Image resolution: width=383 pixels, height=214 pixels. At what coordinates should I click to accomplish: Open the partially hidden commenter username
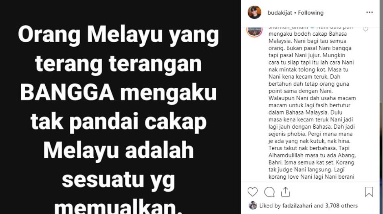(288, 28)
